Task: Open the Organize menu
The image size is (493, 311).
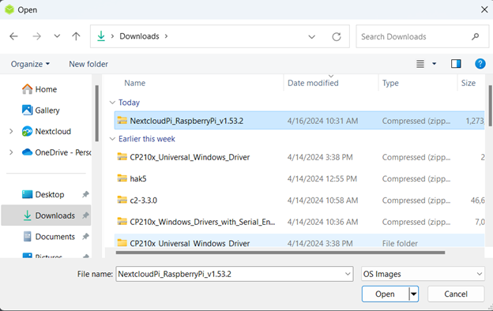Action: (x=30, y=64)
